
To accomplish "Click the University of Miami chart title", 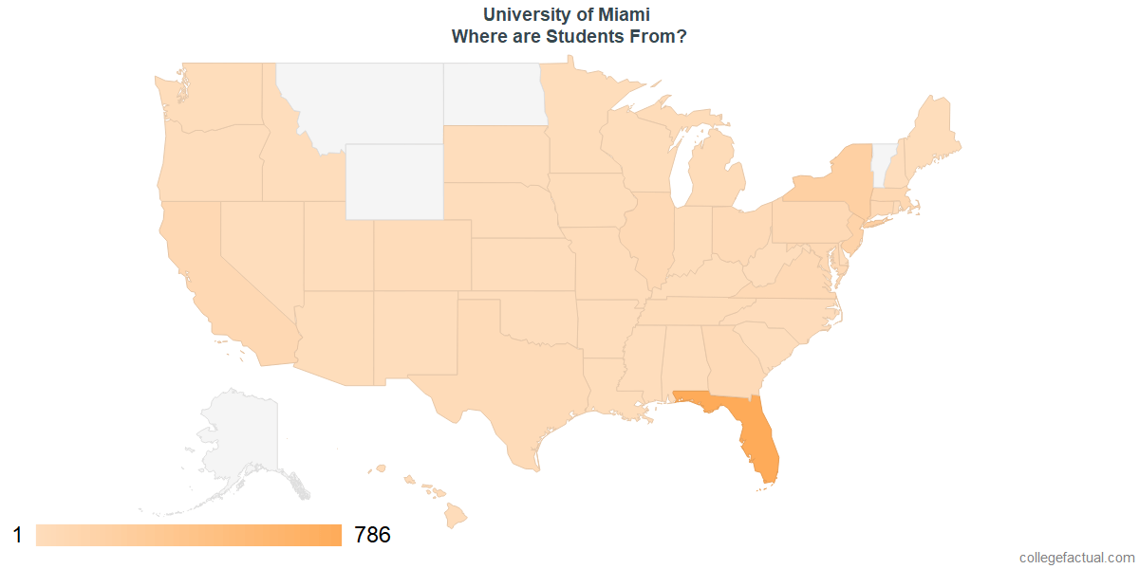I will (567, 15).
